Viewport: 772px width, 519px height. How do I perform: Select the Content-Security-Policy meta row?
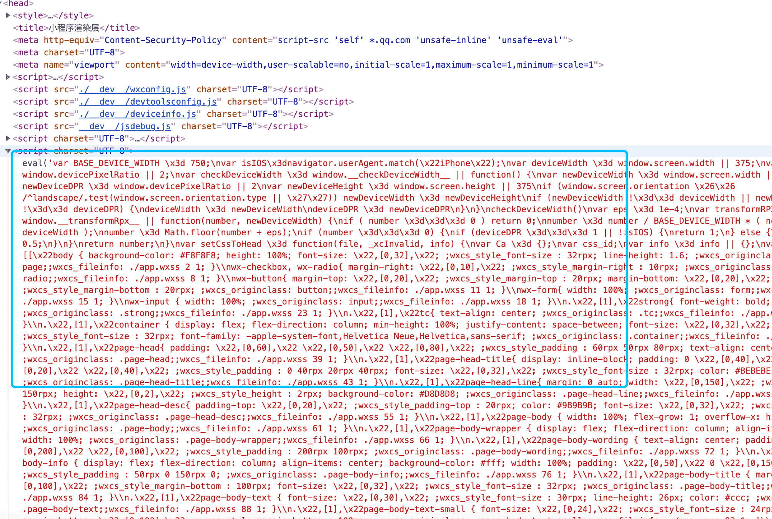point(293,40)
